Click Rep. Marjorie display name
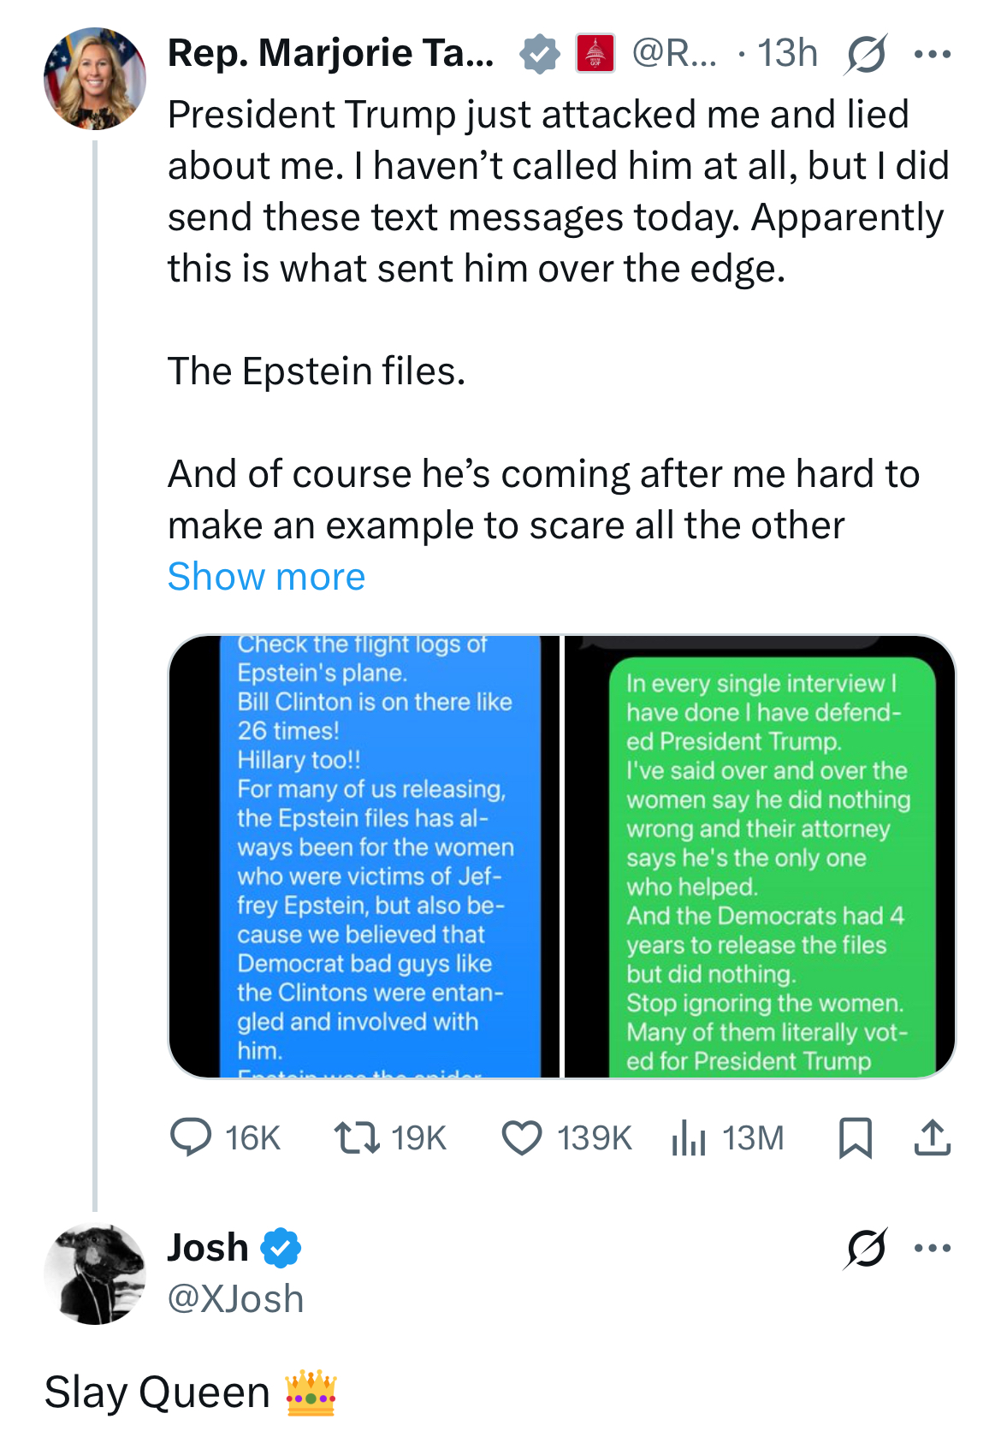Screen dimensions: 1001x1437 [330, 53]
